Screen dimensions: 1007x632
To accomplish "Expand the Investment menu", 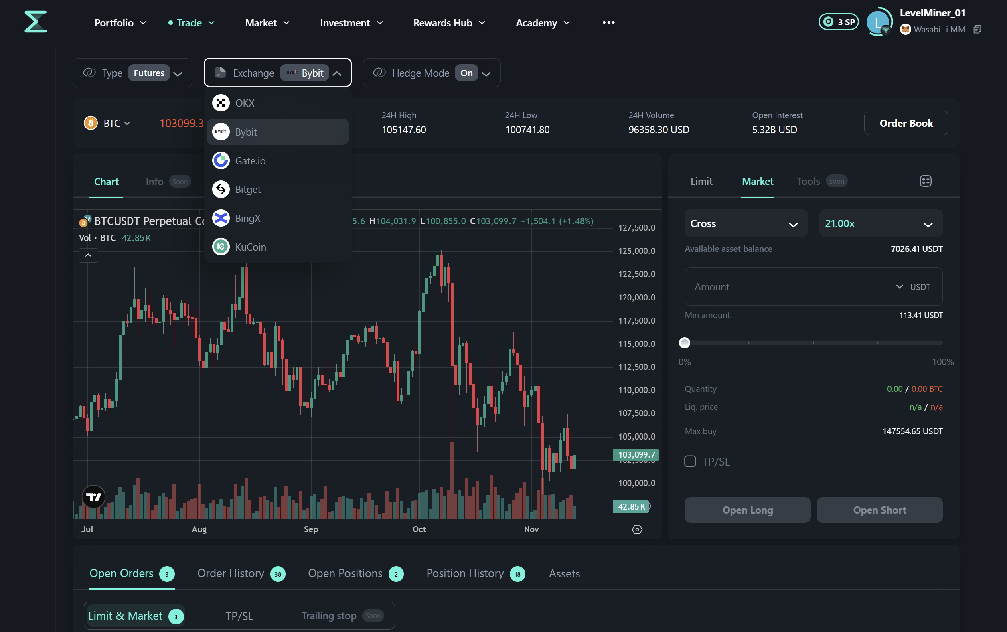I will point(351,23).
